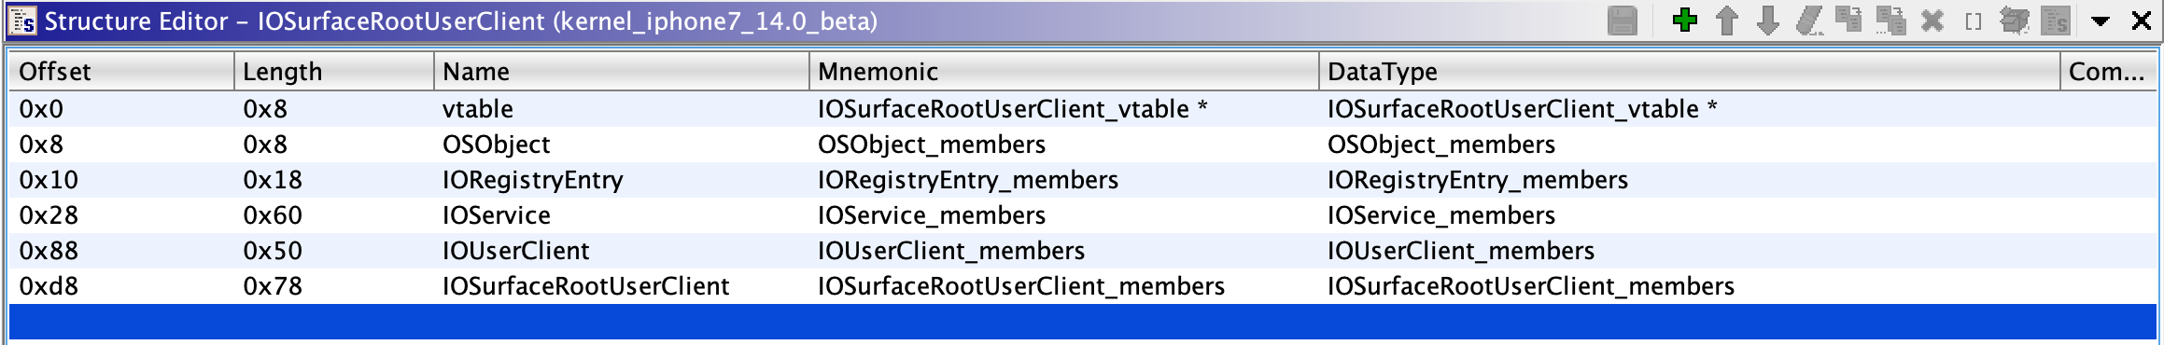
Task: Click the IORegistryEntry_members DataType cell
Action: 1689,180
